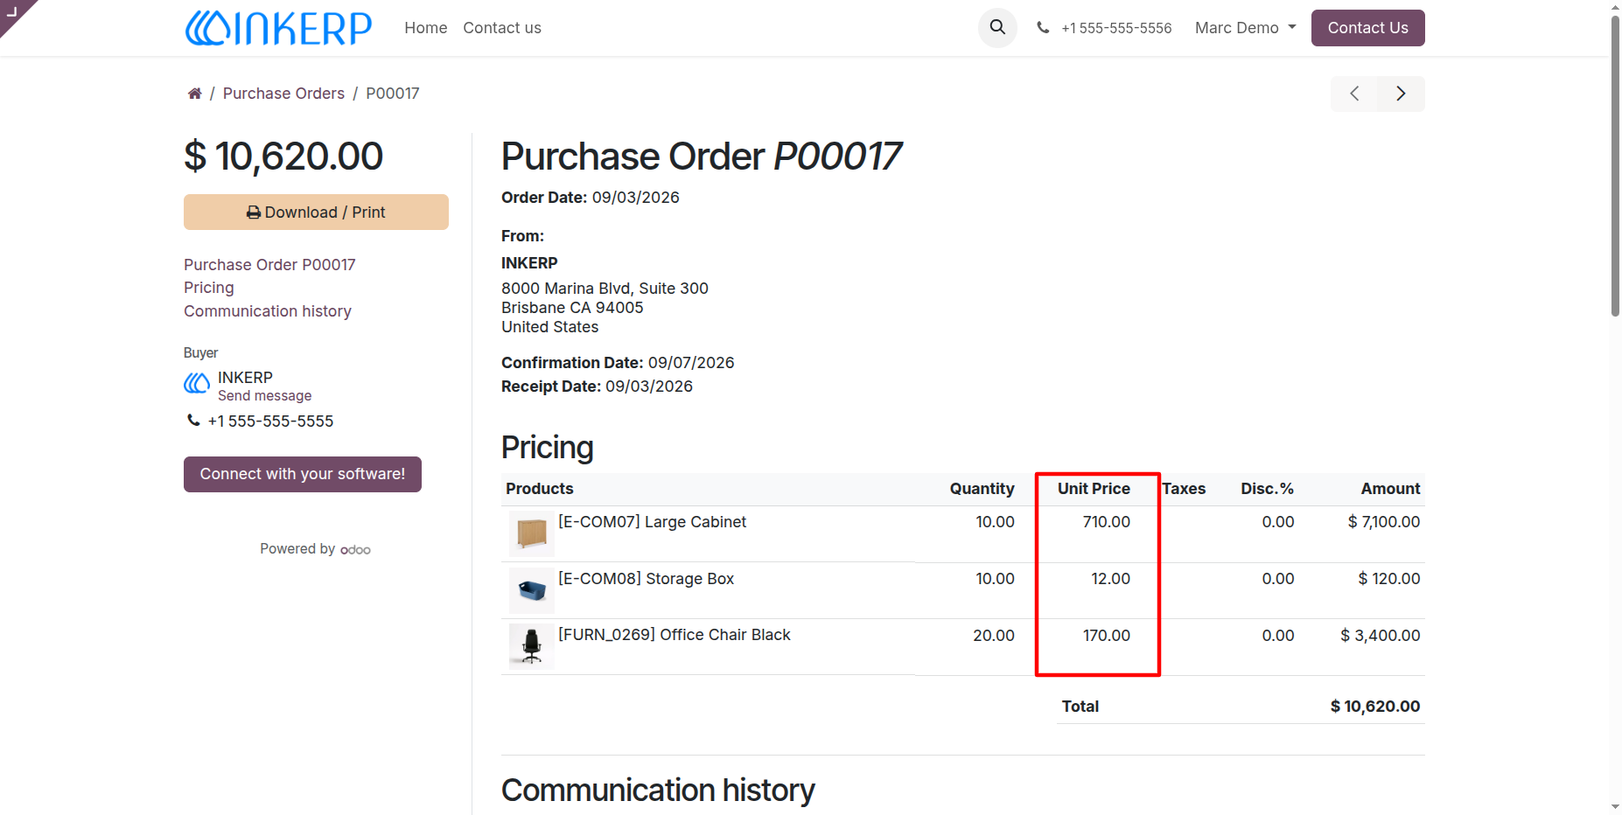Click the purple Contact Us button
The height and width of the screenshot is (815, 1622).
pyautogui.click(x=1367, y=28)
